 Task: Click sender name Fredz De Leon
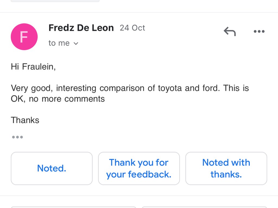pos(81,28)
